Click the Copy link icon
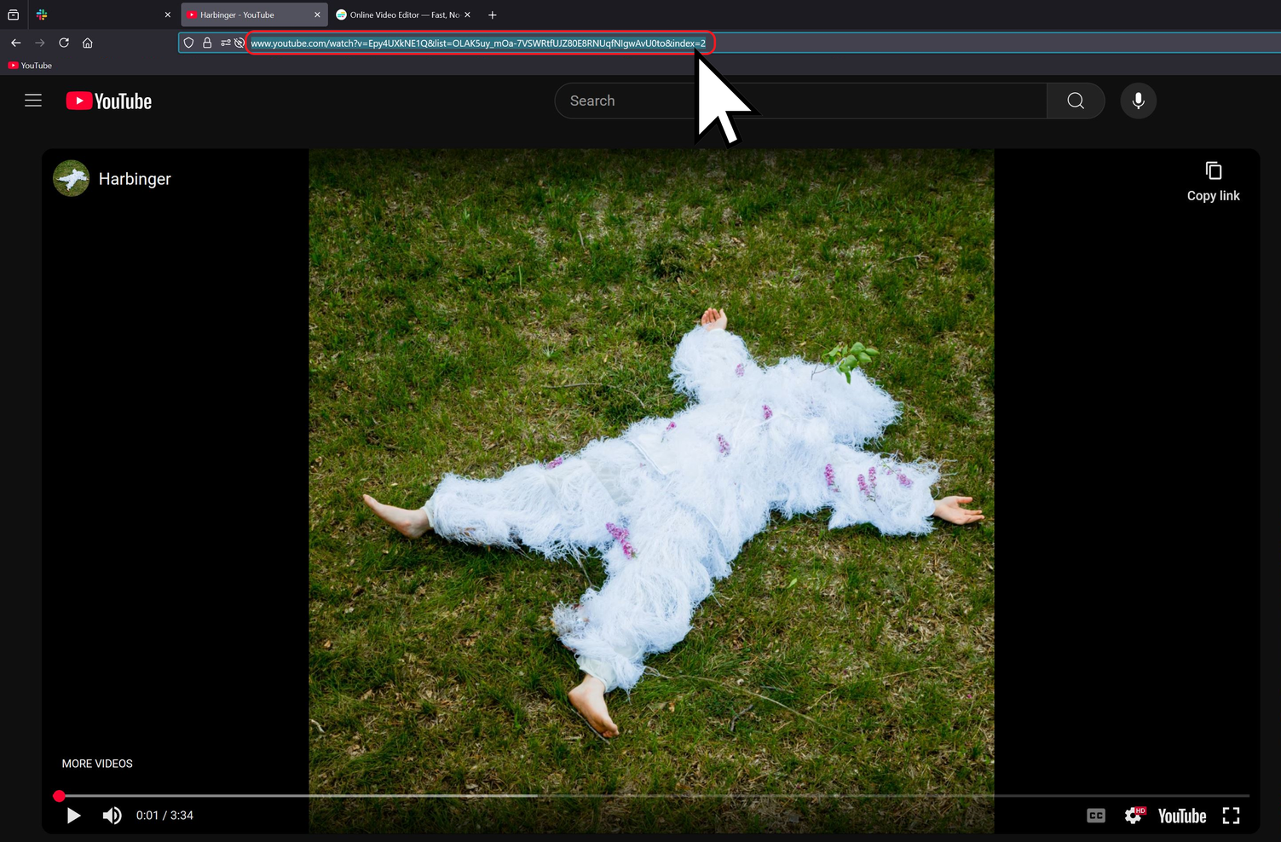The height and width of the screenshot is (842, 1281). click(1213, 170)
